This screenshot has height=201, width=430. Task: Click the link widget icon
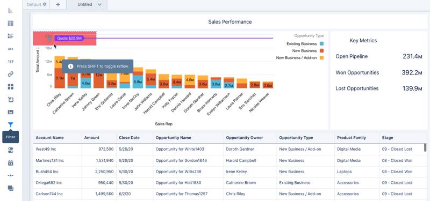[10, 74]
